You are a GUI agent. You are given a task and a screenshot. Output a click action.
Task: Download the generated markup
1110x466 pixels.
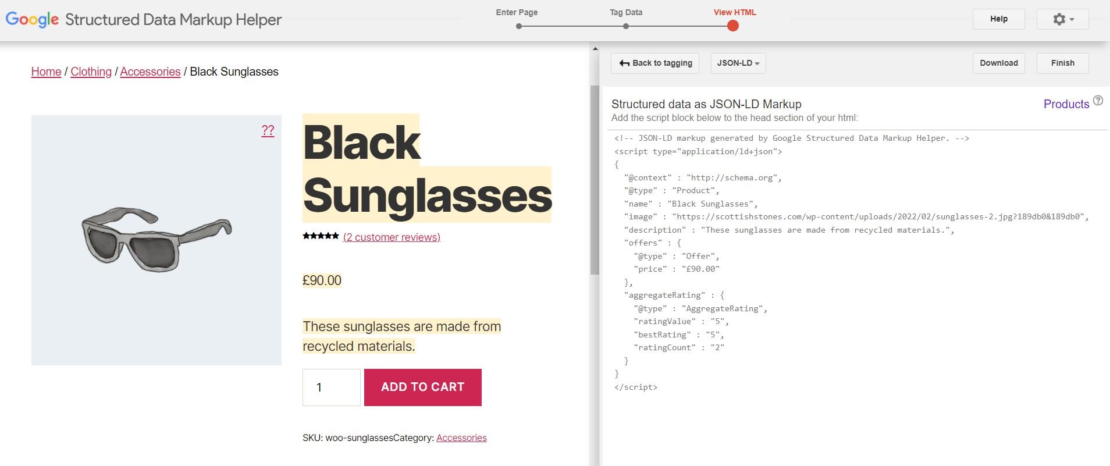998,63
